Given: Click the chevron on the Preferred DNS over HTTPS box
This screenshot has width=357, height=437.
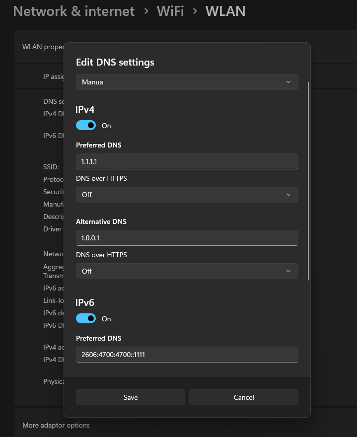Looking at the screenshot, I should click(x=288, y=195).
